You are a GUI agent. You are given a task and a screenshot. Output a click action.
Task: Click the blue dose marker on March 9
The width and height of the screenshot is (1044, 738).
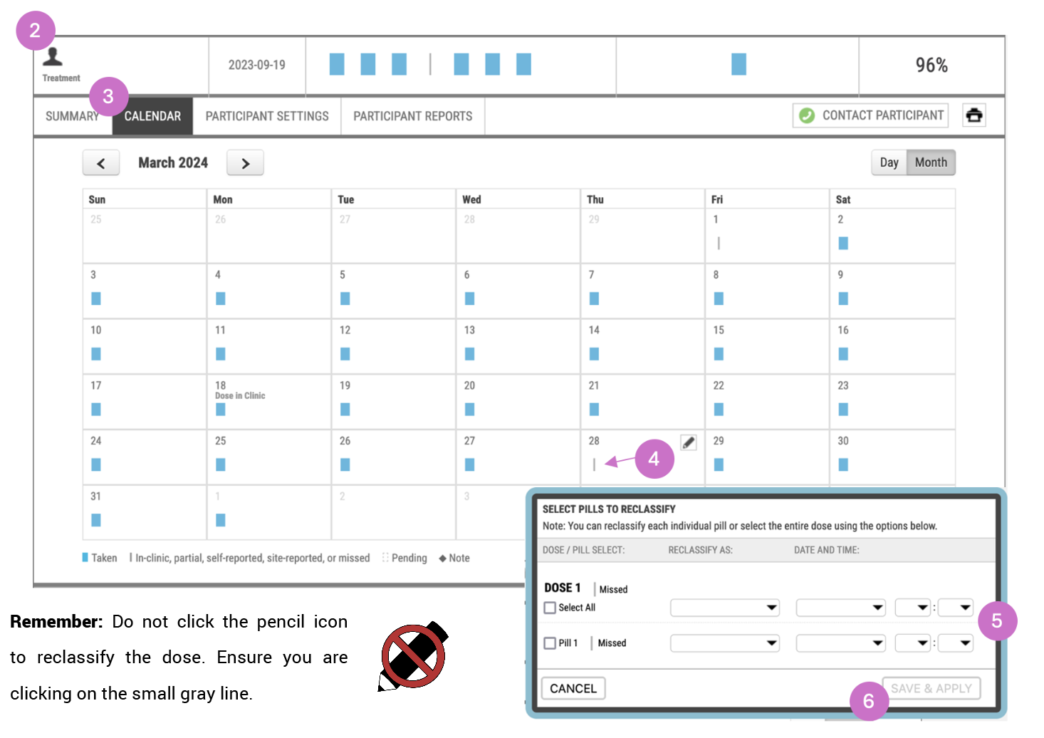843,298
